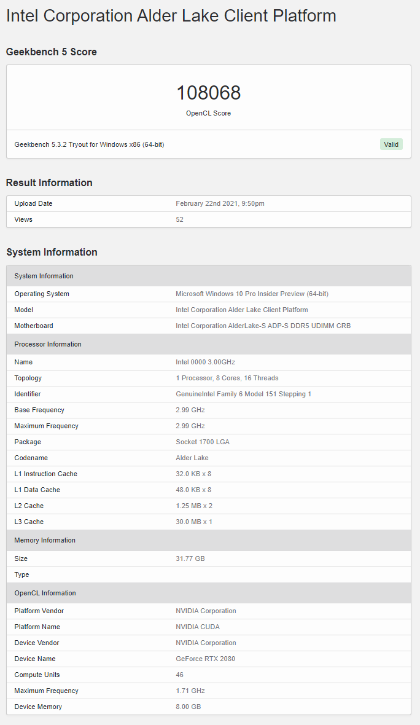Click 'GenuineIntel Family 6 Model 151 Stepping 1'

point(244,394)
